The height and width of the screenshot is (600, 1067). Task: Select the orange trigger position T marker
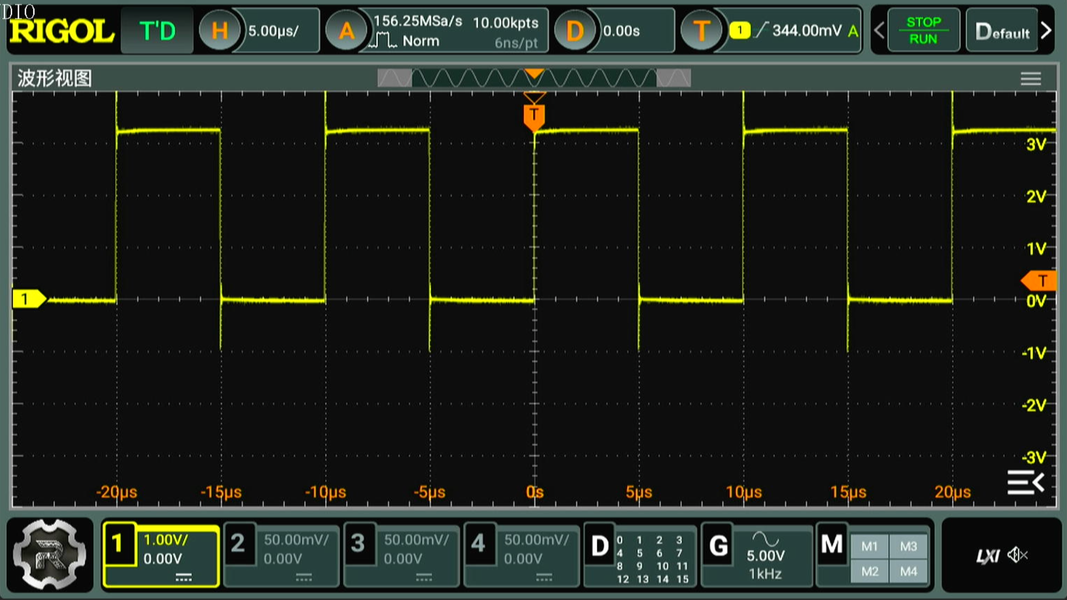(x=534, y=117)
